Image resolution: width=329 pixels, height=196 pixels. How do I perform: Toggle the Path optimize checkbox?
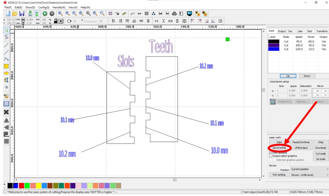271,153
